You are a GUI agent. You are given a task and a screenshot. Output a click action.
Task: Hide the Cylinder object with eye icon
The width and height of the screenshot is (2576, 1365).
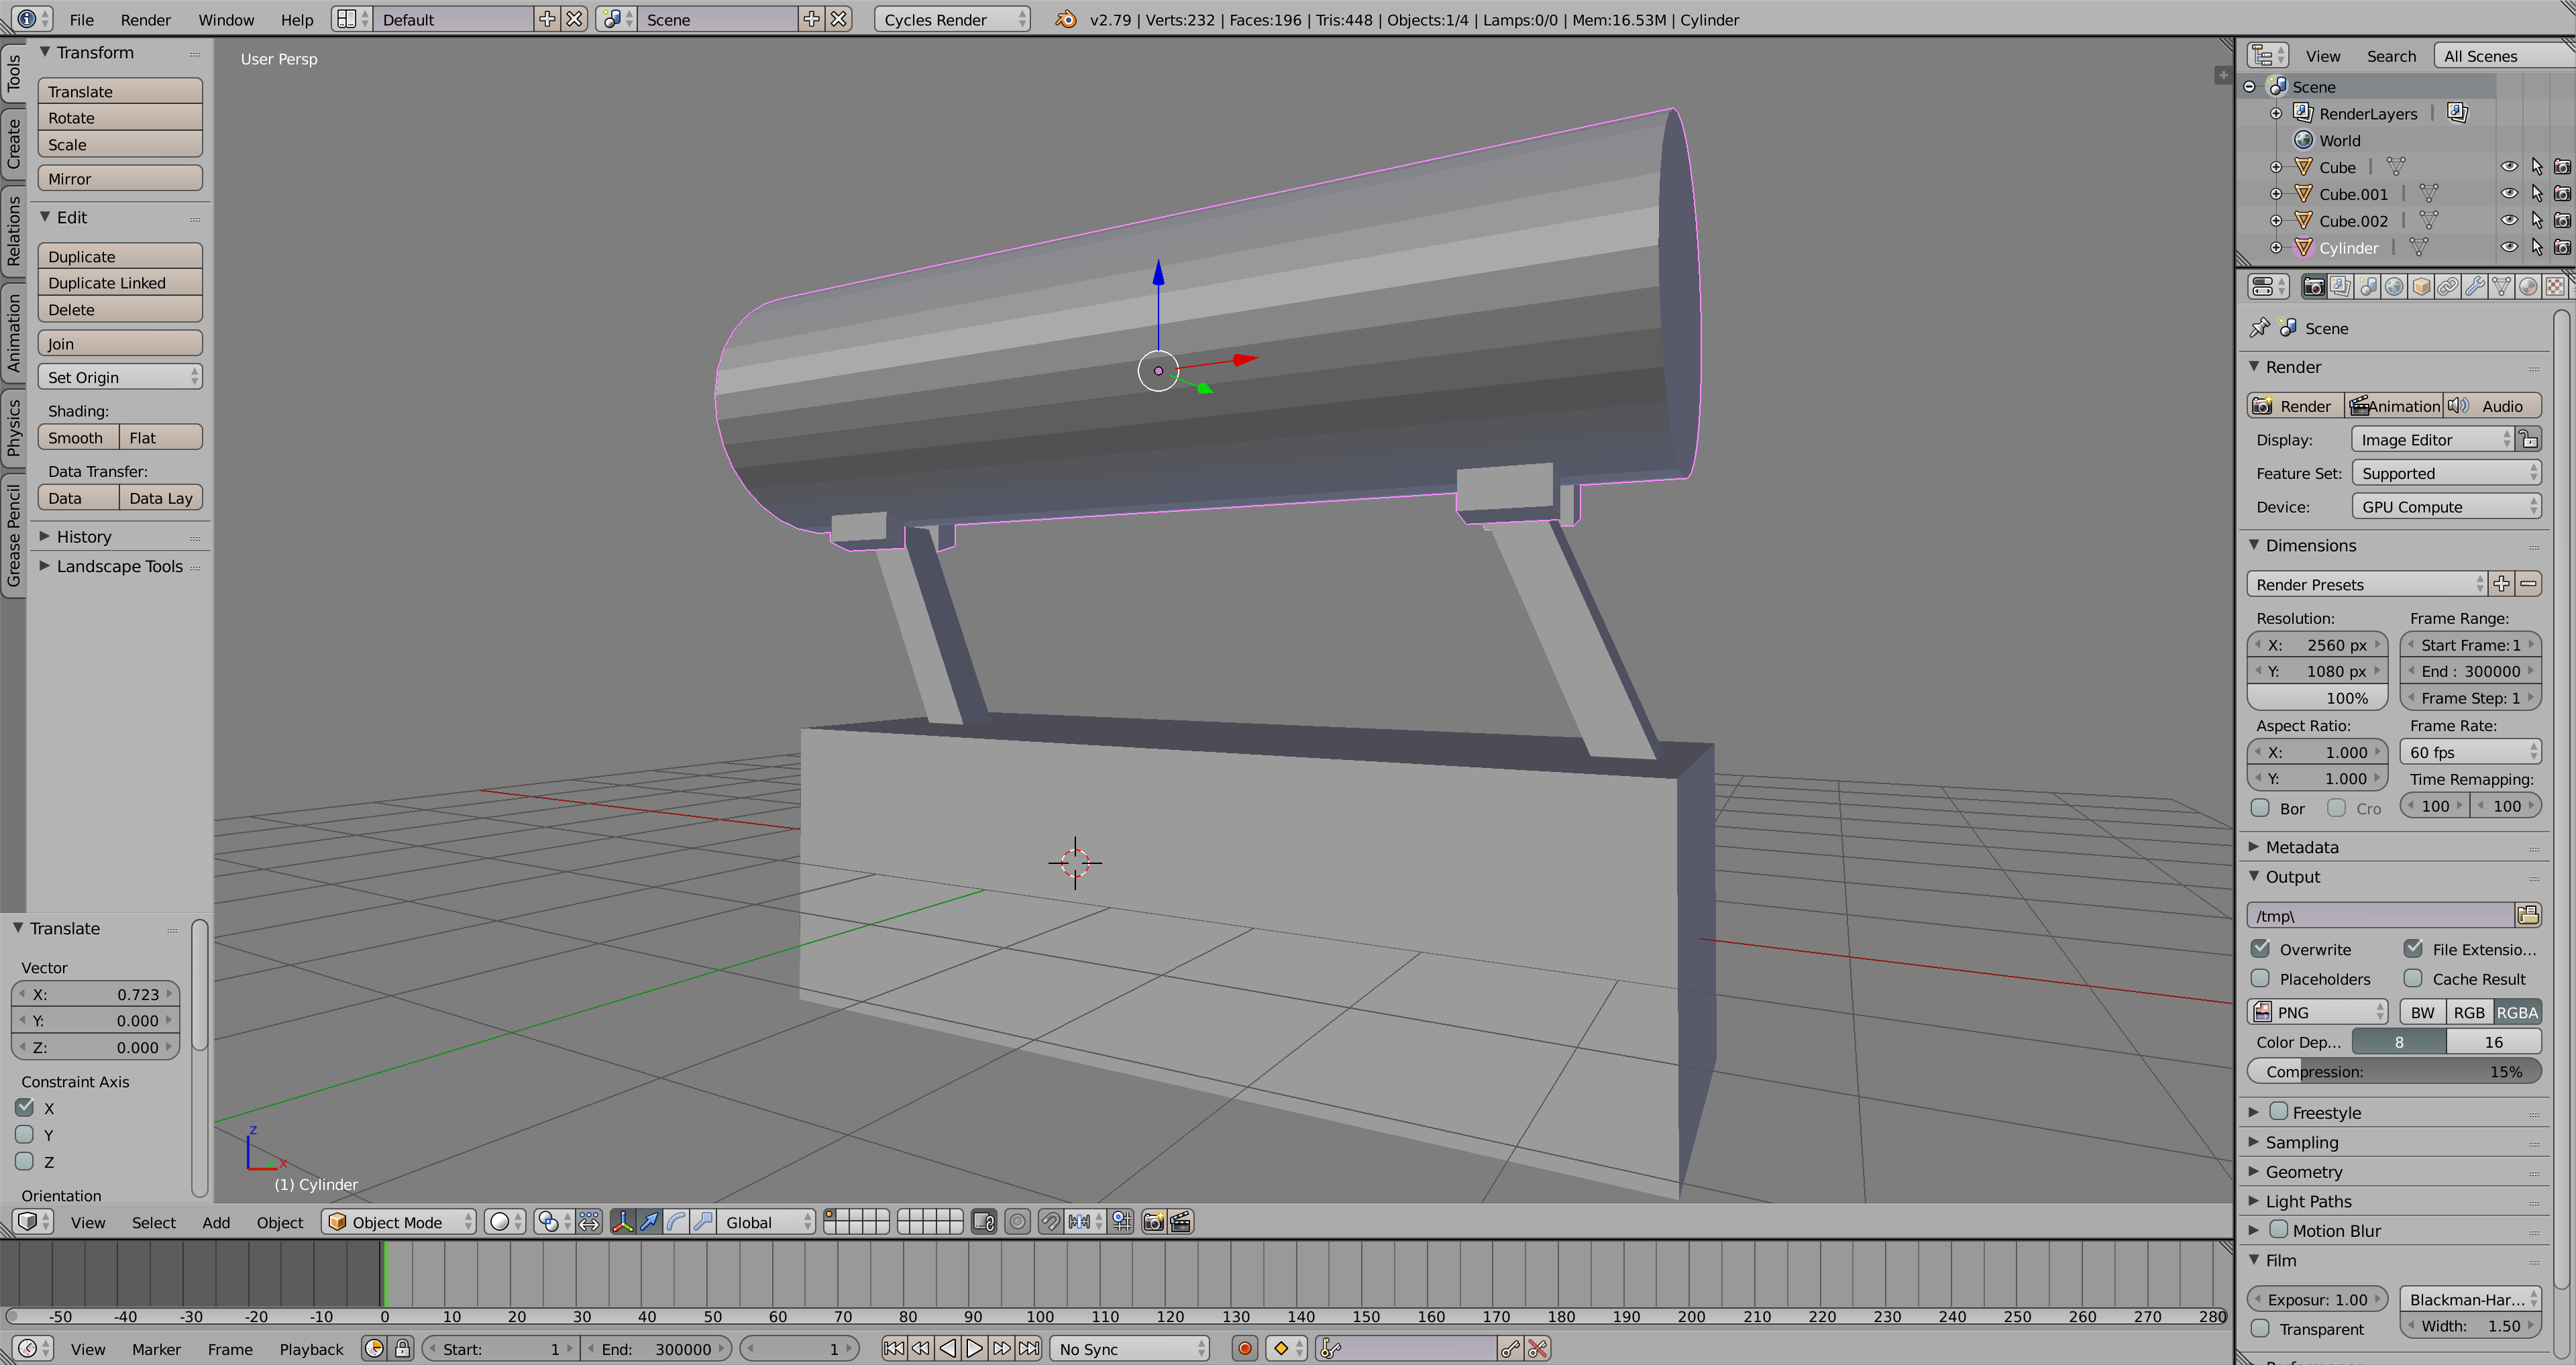(2510, 247)
